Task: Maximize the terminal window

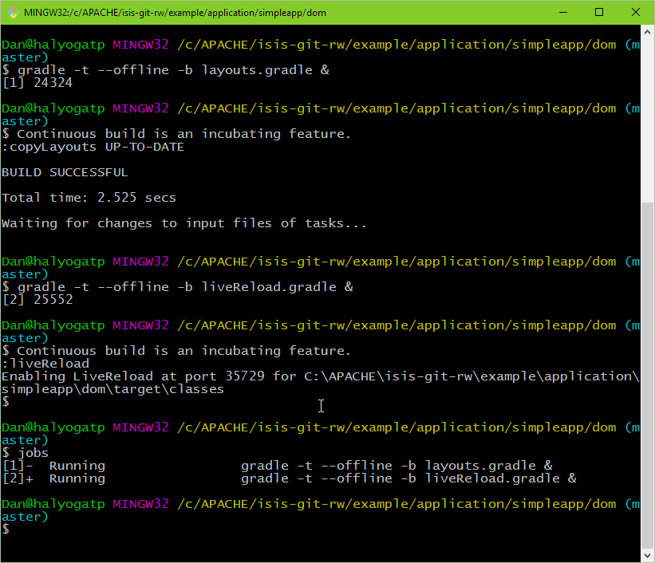Action: (598, 13)
